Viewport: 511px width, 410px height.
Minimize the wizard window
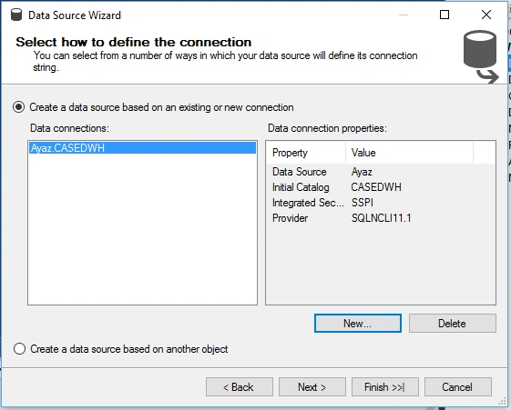pos(404,15)
